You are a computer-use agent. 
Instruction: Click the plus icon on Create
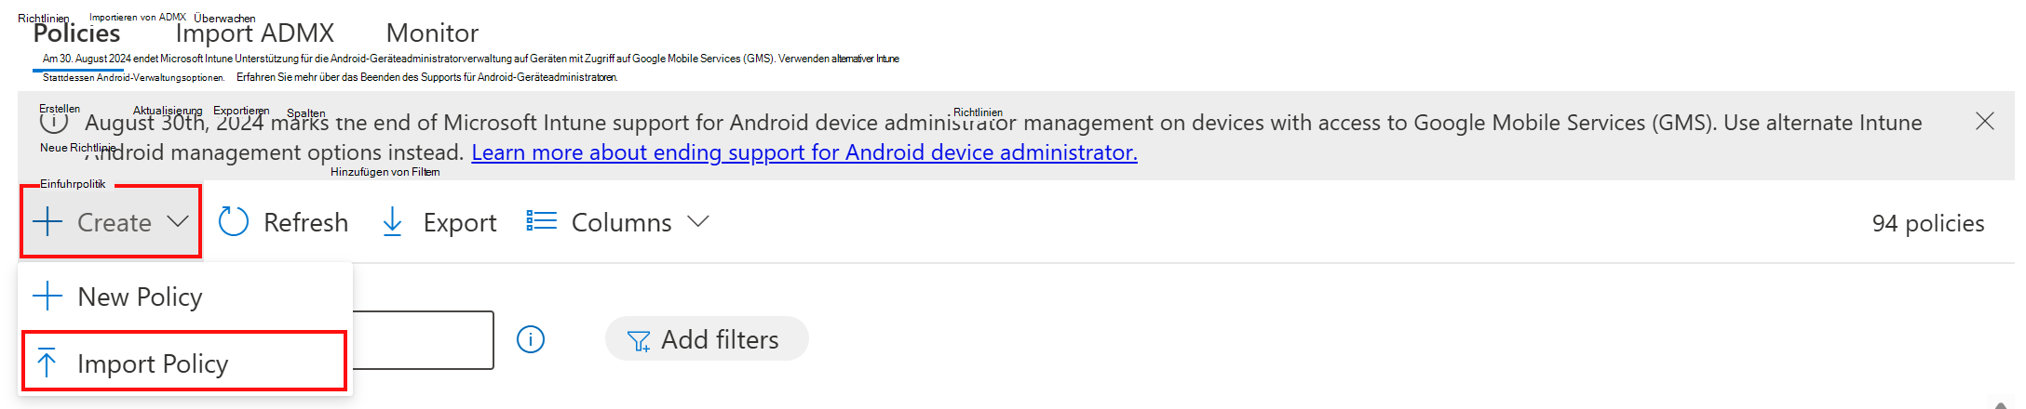pos(47,222)
